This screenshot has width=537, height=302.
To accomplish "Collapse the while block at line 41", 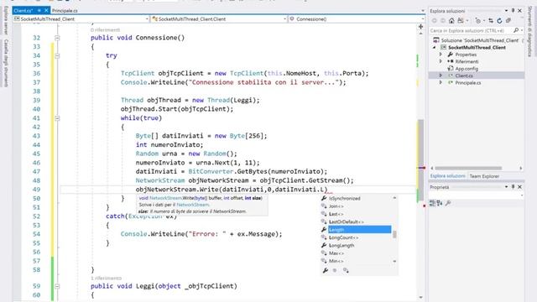I will tap(57, 118).
